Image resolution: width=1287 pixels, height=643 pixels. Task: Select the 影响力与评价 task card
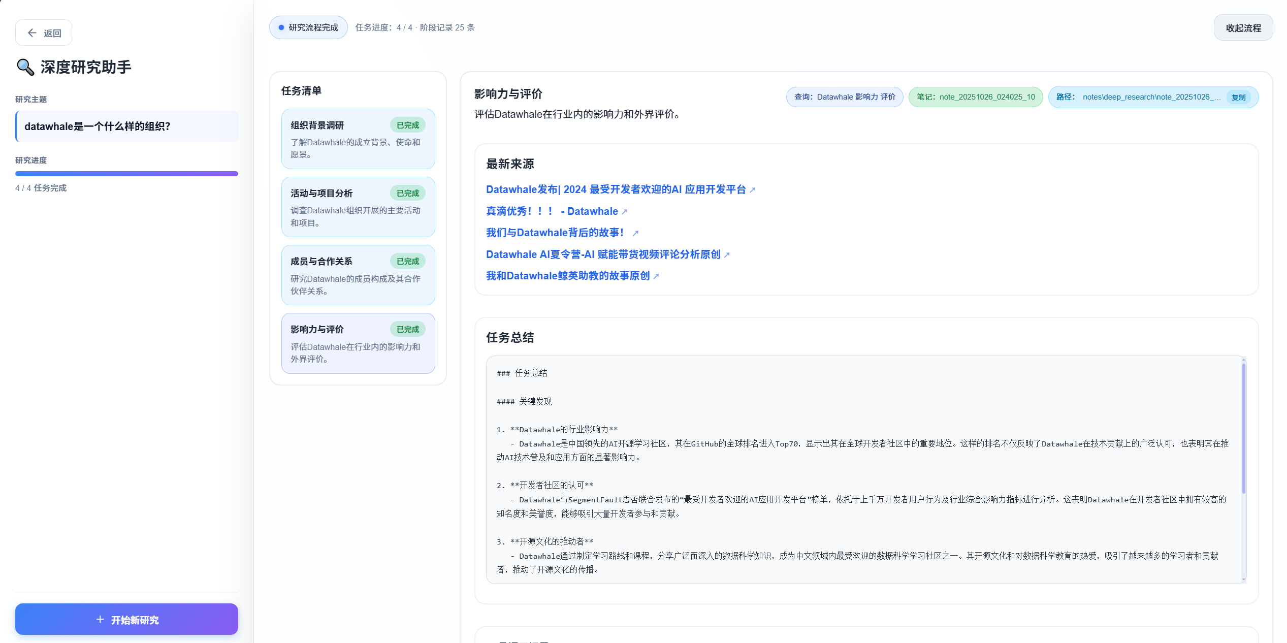[x=358, y=343]
